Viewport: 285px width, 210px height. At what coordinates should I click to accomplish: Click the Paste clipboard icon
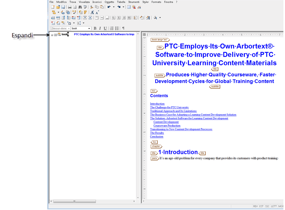pos(102,7)
